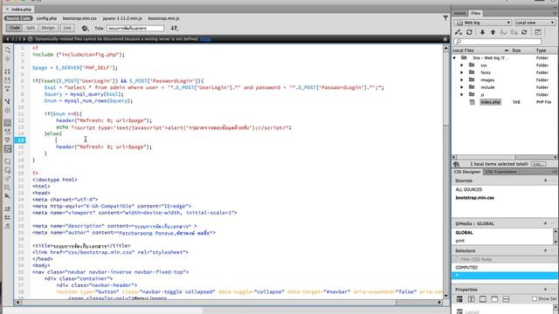This screenshot has width=559, height=314.
Task: Expand the js folder
Action: pos(462,95)
